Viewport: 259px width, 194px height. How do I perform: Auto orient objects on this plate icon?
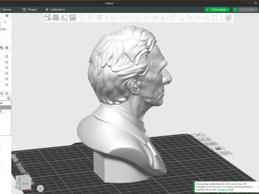pos(205,139)
